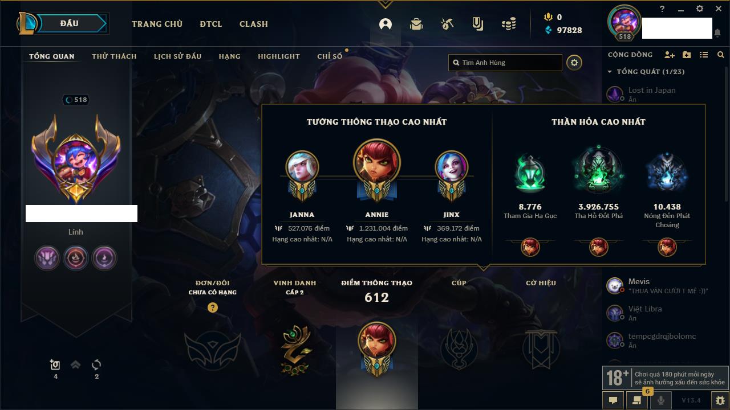Open the Collection backpack icon
Viewport: 730px width, 410px height.
pyautogui.click(x=416, y=24)
